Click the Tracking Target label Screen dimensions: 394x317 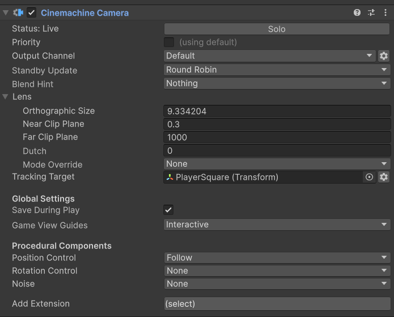[43, 177]
